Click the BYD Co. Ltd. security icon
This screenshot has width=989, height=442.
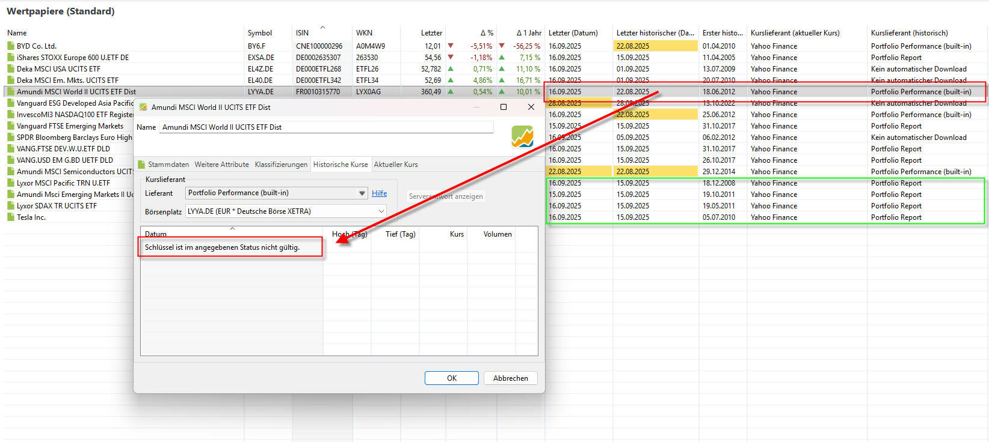10,46
